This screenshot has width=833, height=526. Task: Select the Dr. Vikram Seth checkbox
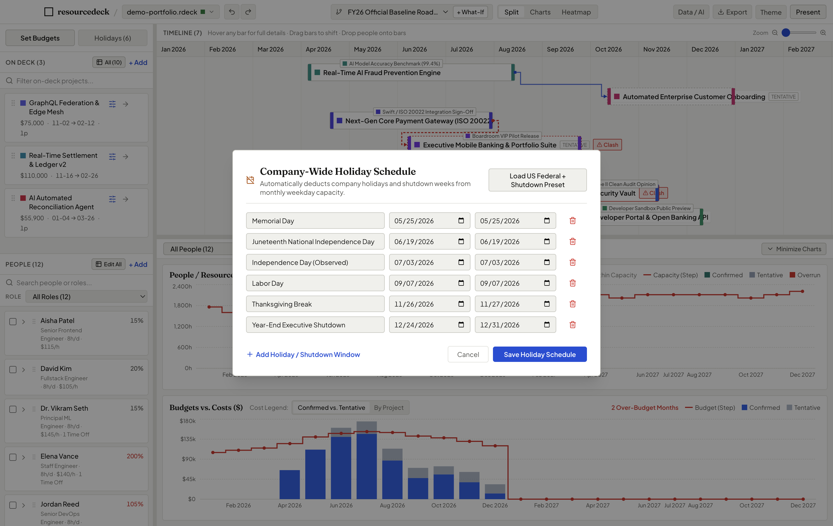[13, 409]
